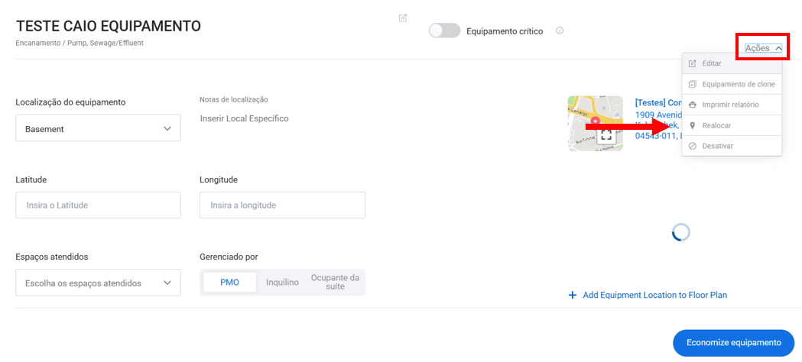This screenshot has width=802, height=362.
Task: Select Inquilino in Gerenciado por
Action: pos(282,283)
